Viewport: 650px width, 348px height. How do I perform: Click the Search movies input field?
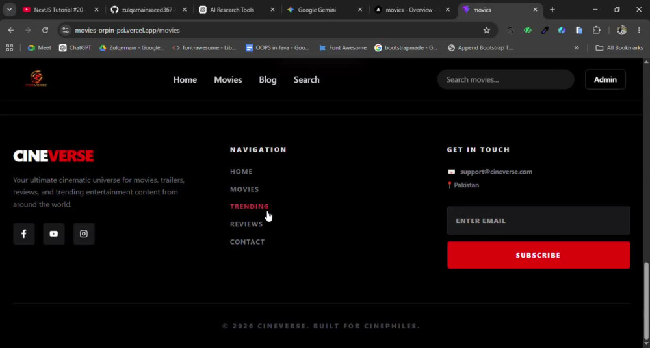pos(506,79)
